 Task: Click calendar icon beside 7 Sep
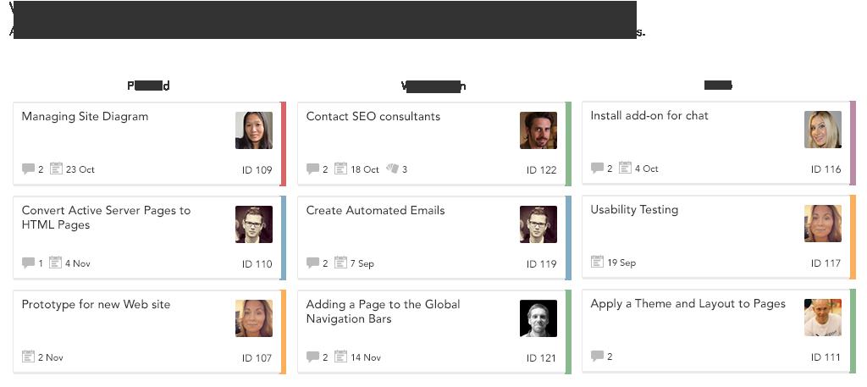point(340,263)
